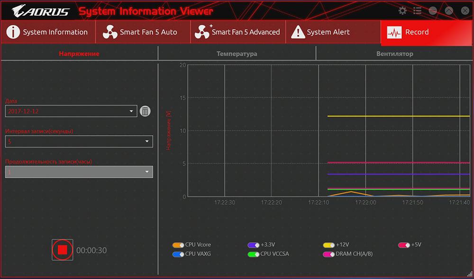Image resolution: width=474 pixels, height=279 pixels.
Task: Expand the Интервал записи dropdown
Action: [79, 141]
